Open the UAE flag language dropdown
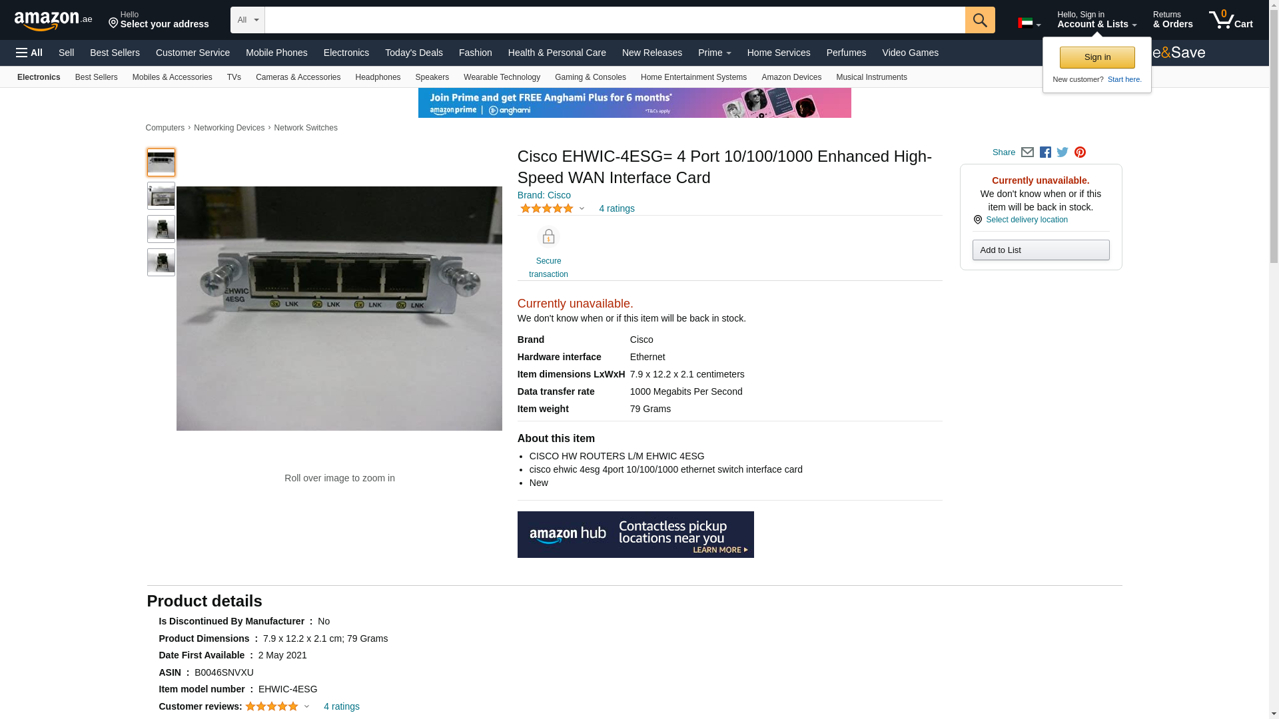 (1029, 23)
